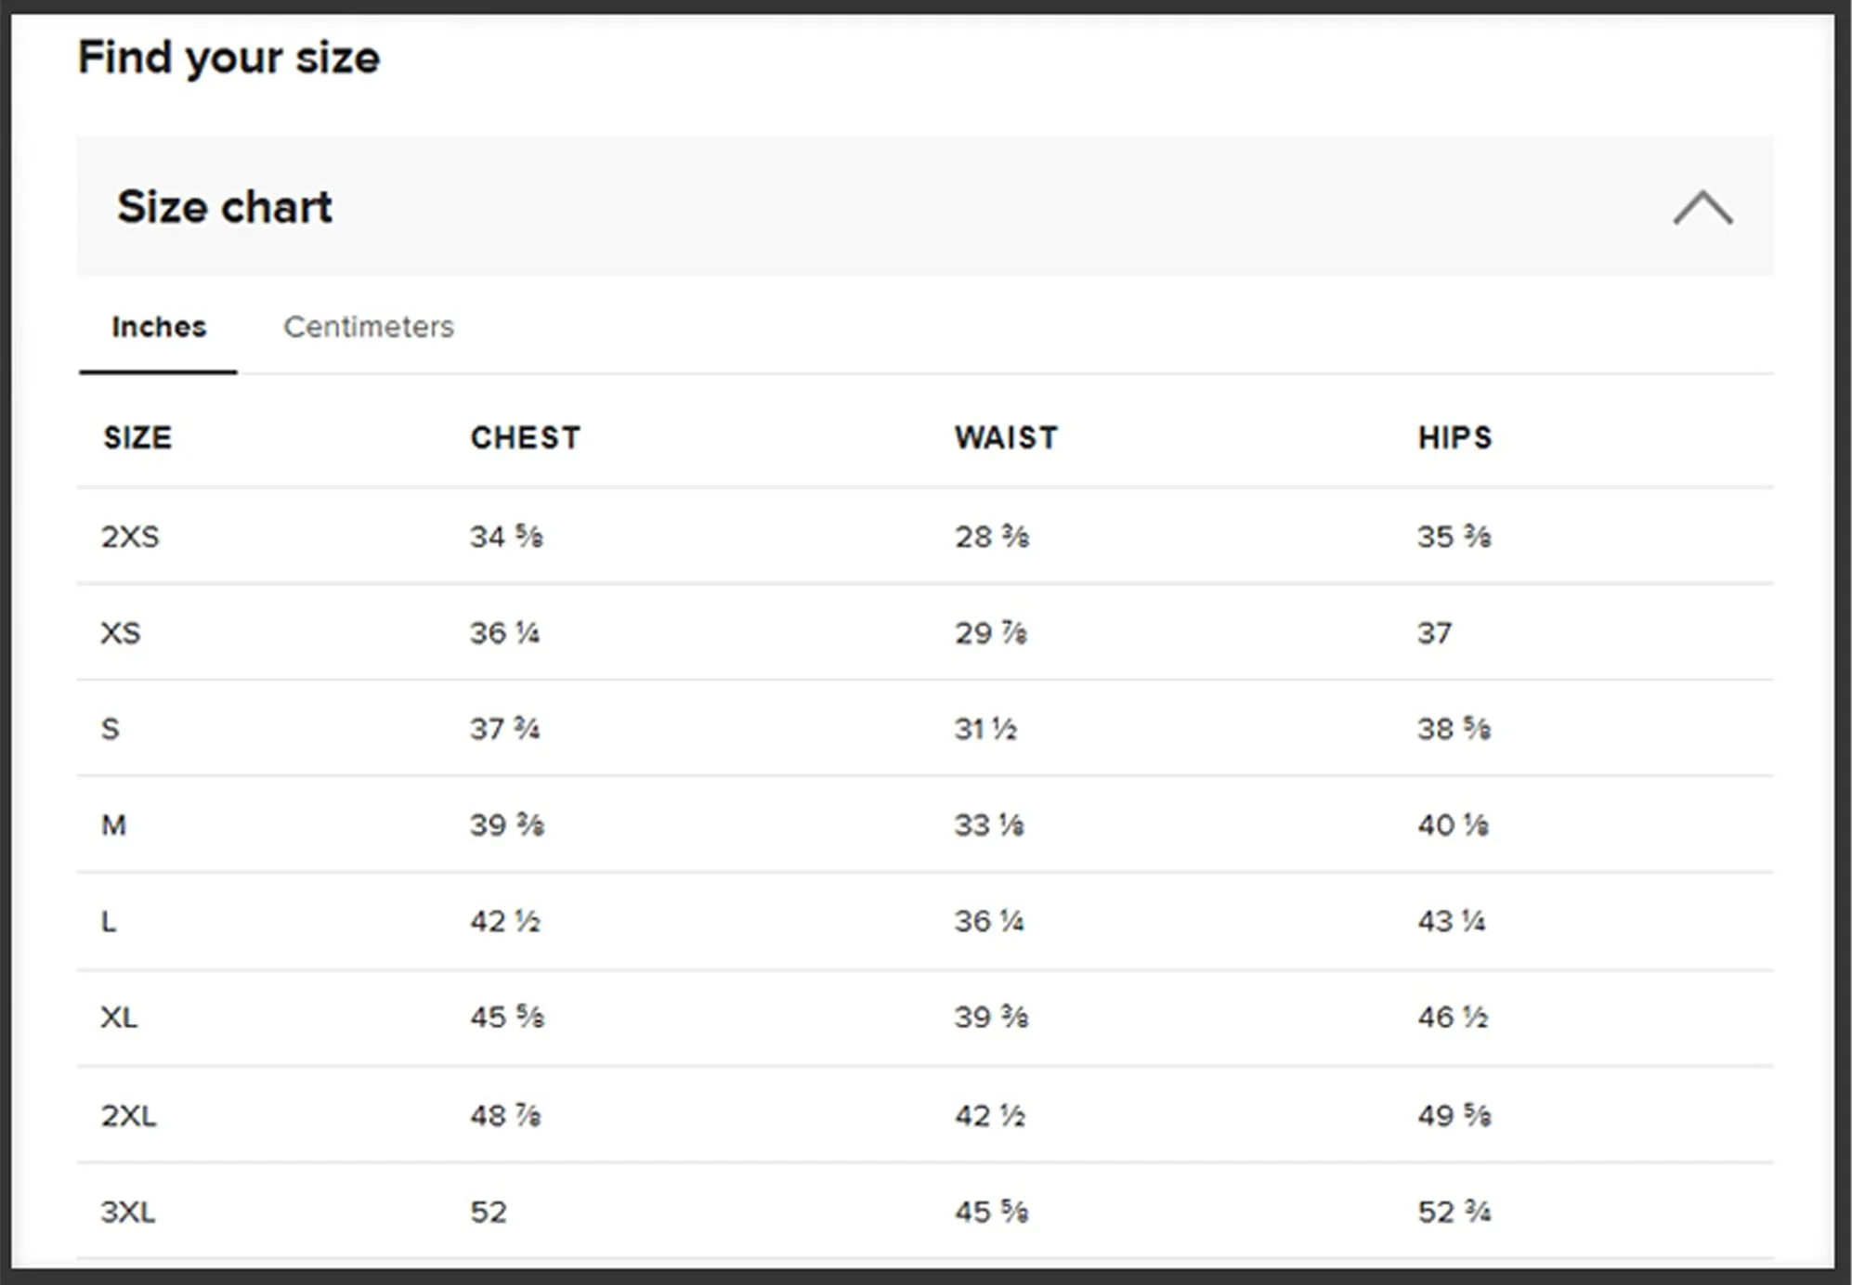The height and width of the screenshot is (1285, 1852).
Task: Click the WAIST column header
Action: (1006, 437)
